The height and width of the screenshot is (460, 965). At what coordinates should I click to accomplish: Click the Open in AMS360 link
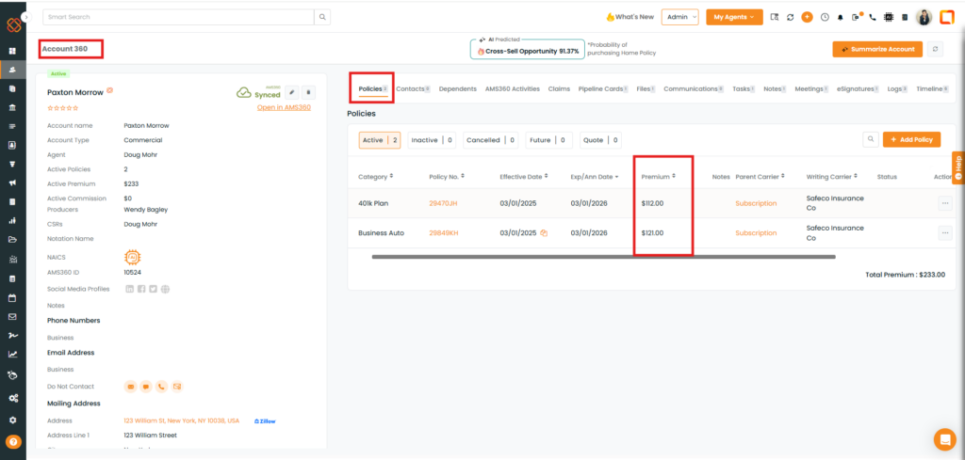[x=285, y=107]
